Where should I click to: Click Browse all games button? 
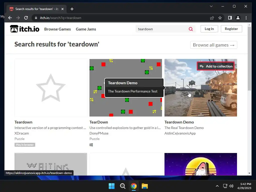pos(214,45)
